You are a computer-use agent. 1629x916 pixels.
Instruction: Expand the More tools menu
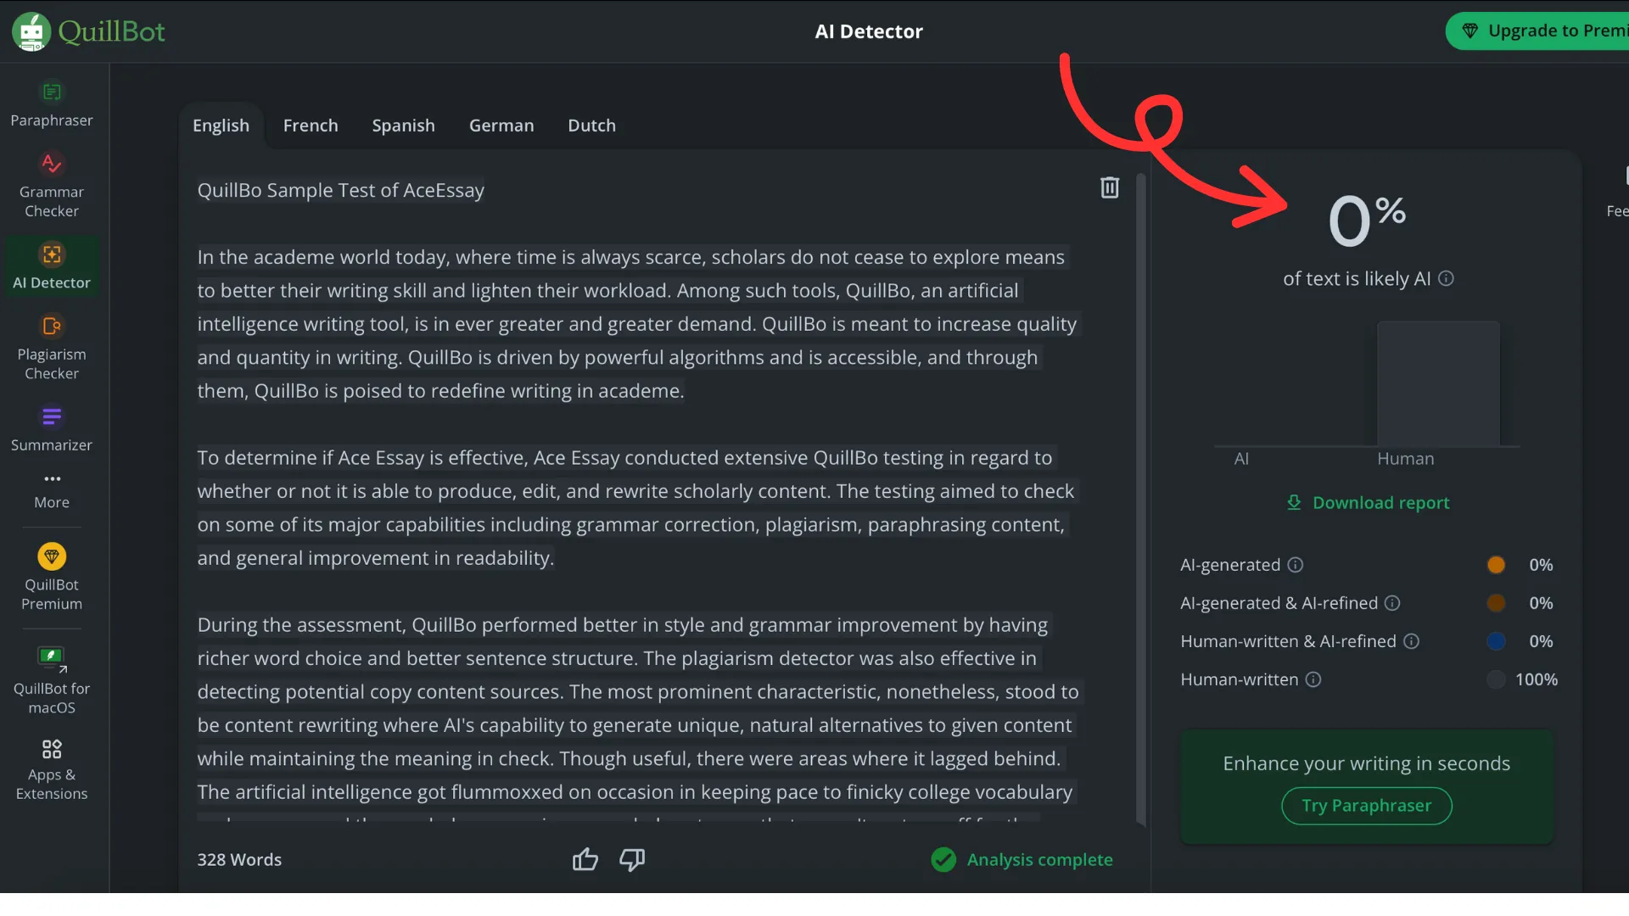tap(52, 489)
